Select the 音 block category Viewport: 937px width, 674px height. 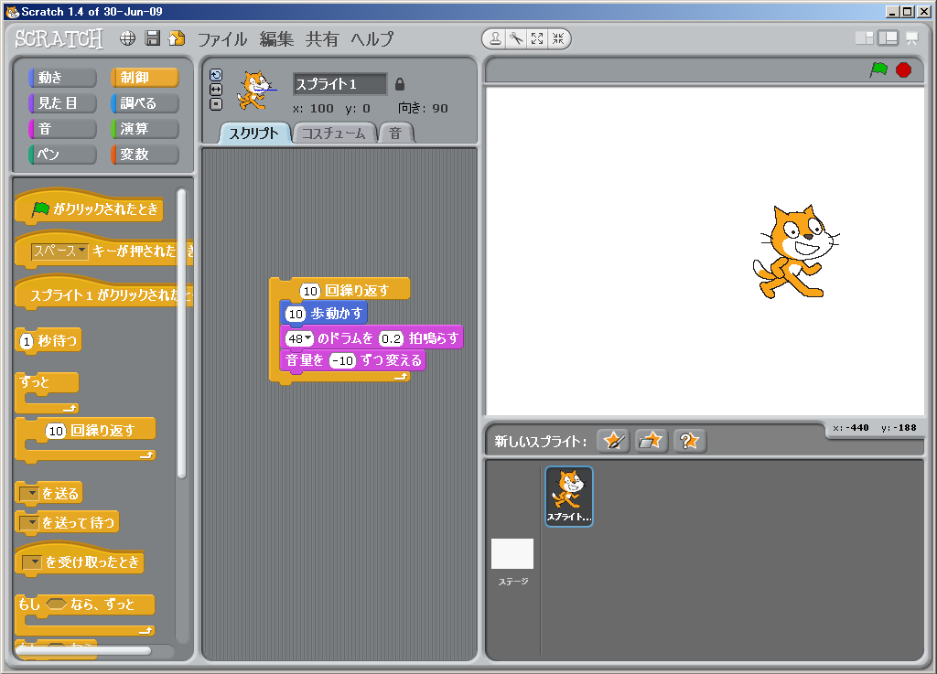coord(62,129)
